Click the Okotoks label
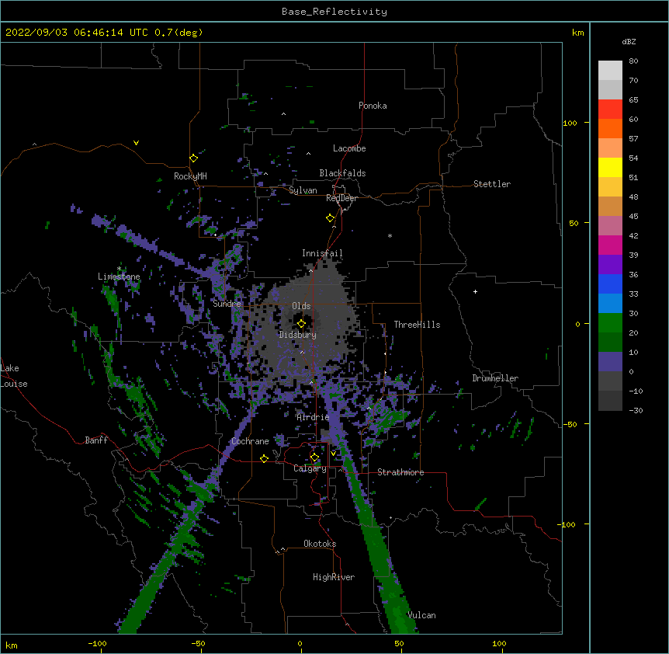The height and width of the screenshot is (654, 669). click(x=320, y=544)
